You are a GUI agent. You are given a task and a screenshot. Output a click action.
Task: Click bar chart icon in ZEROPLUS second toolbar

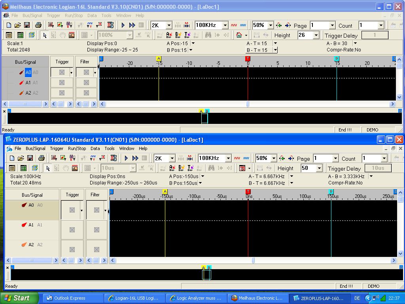(75, 168)
